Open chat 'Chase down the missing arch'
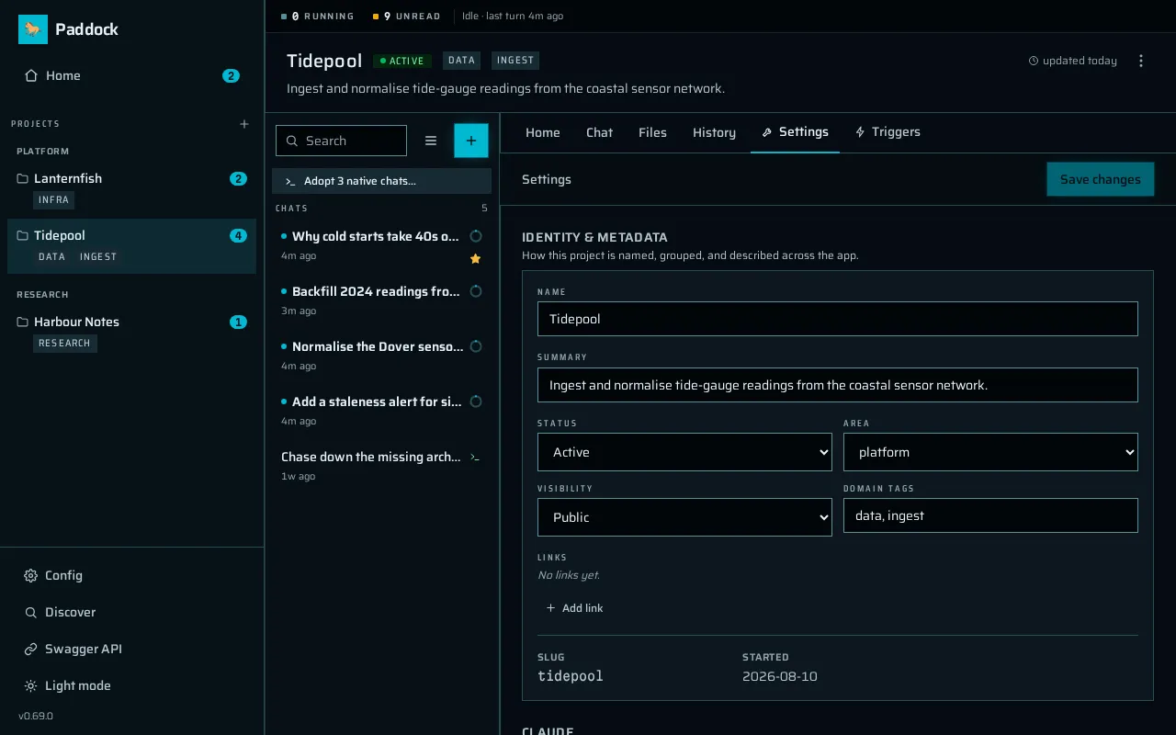Screen dimensions: 1176x735 point(381,466)
